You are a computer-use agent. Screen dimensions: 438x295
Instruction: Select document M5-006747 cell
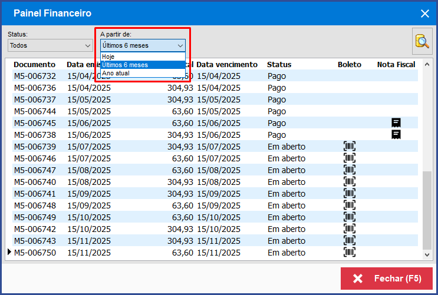coord(35,170)
